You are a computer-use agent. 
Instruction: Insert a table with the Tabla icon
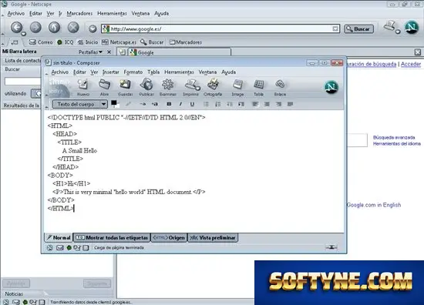(258, 87)
